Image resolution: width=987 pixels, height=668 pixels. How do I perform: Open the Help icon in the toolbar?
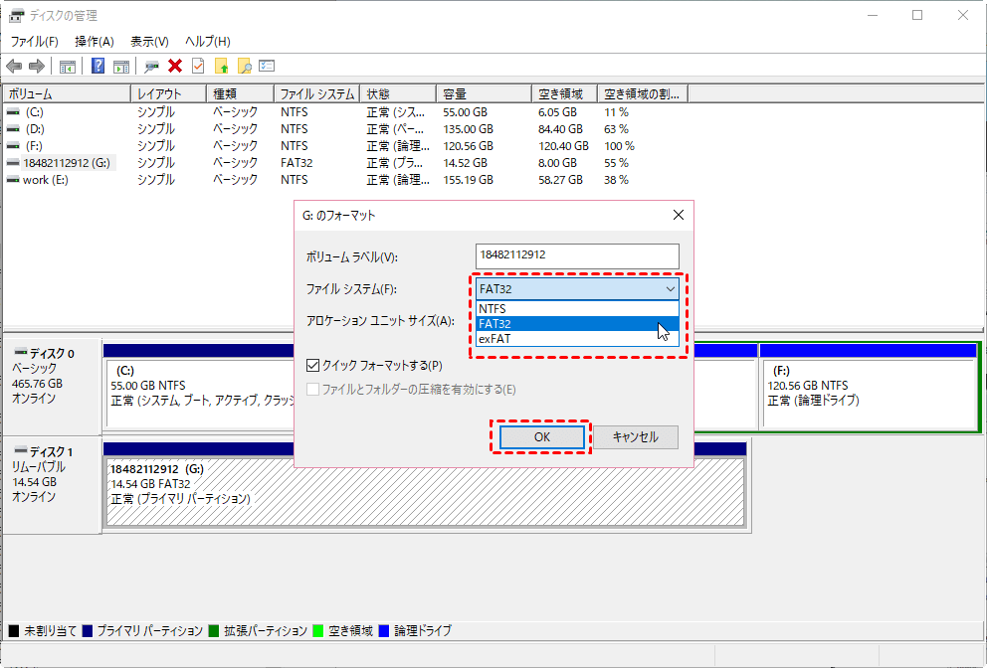97,67
